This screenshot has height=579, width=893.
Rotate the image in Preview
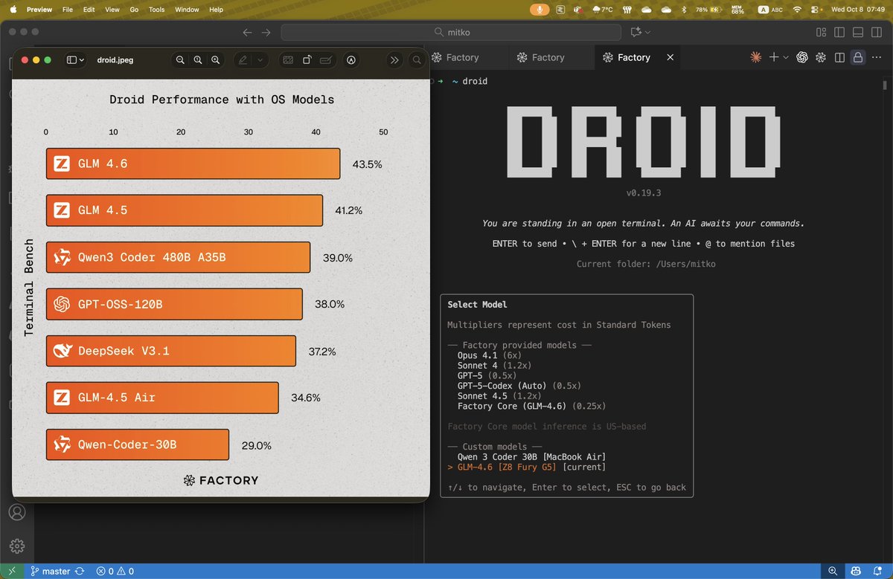[307, 60]
